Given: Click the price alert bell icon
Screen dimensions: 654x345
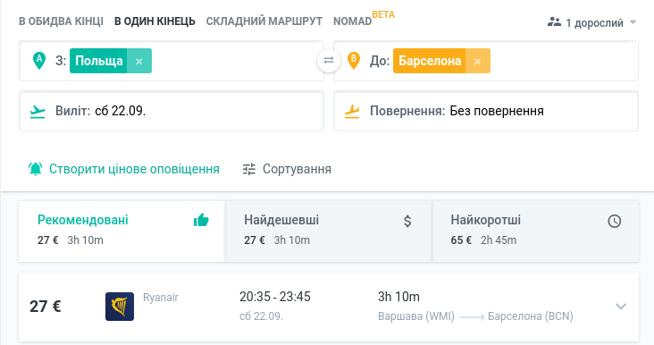Looking at the screenshot, I should click(x=36, y=169).
